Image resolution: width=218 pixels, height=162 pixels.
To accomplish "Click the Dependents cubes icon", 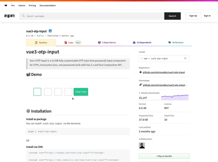I will [134, 42].
